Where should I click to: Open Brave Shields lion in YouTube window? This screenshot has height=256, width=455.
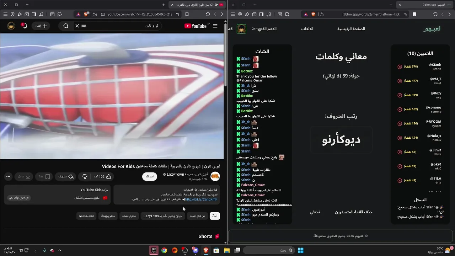86,14
